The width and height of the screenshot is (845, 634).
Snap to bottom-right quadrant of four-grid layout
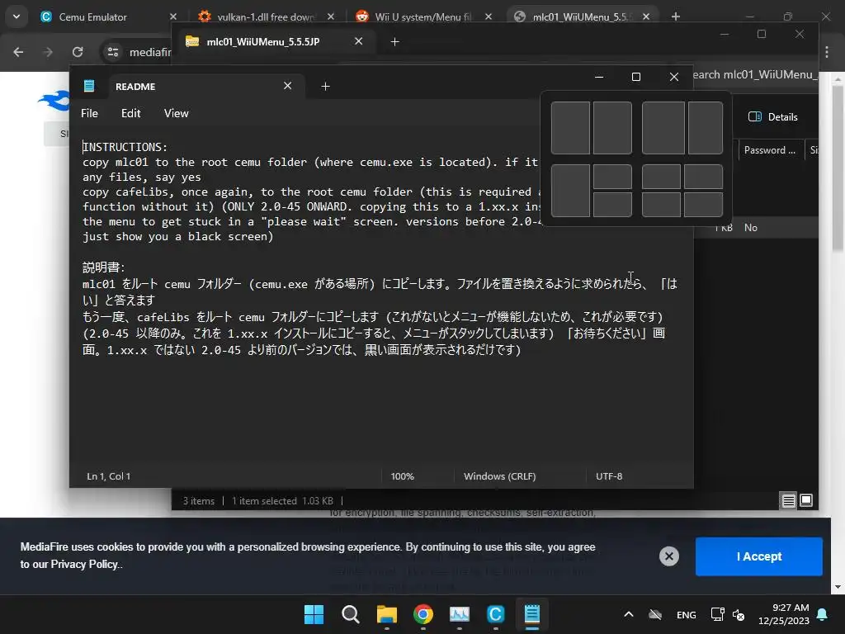point(703,205)
